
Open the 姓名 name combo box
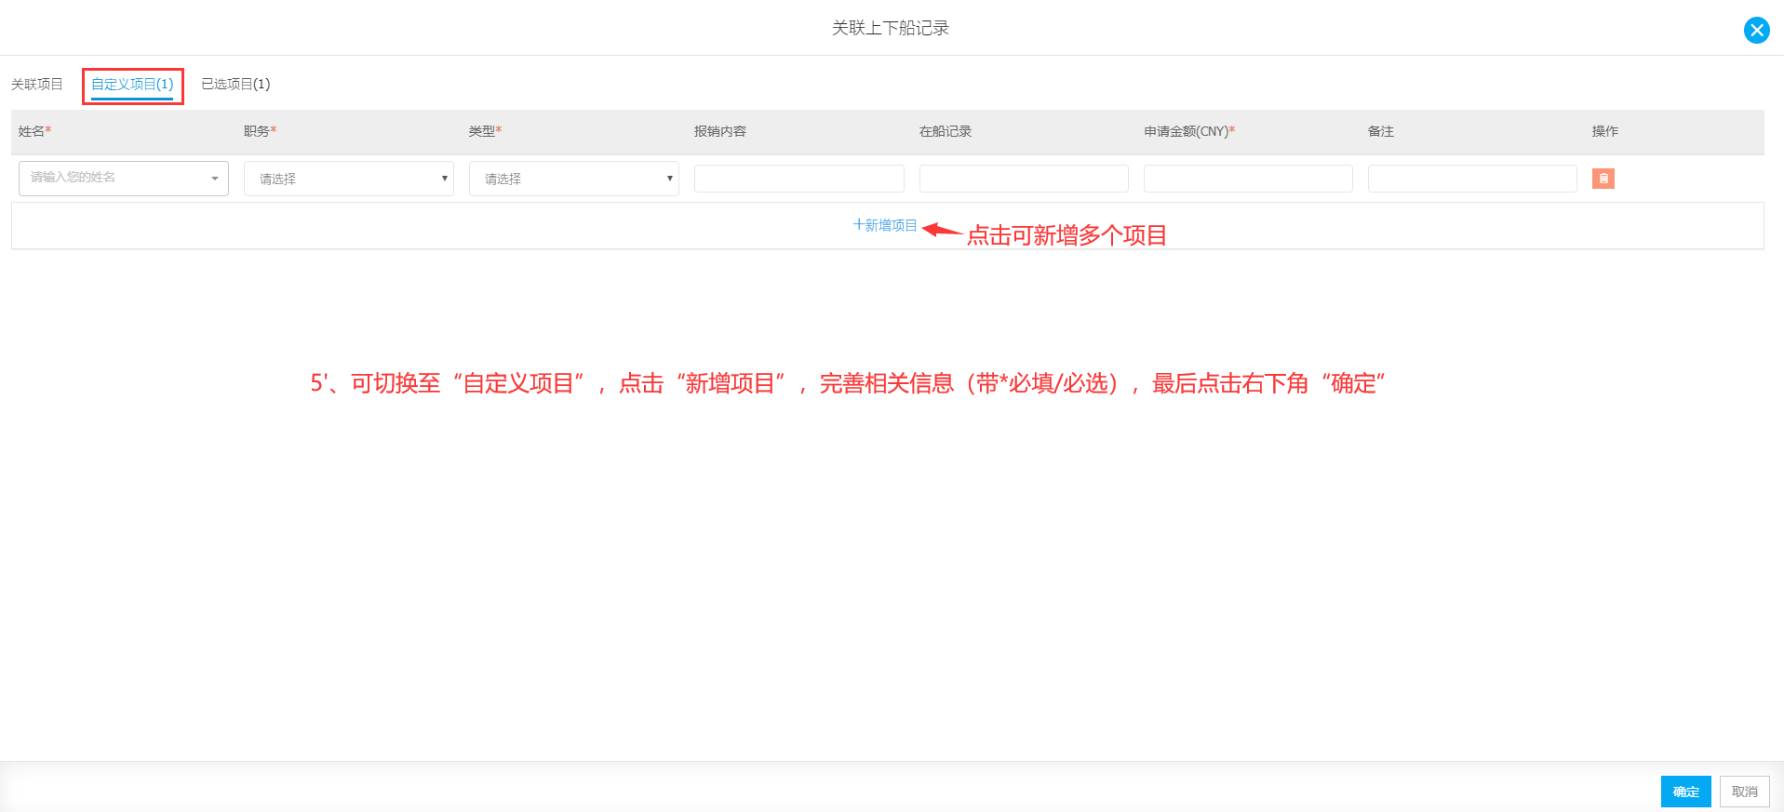124,179
